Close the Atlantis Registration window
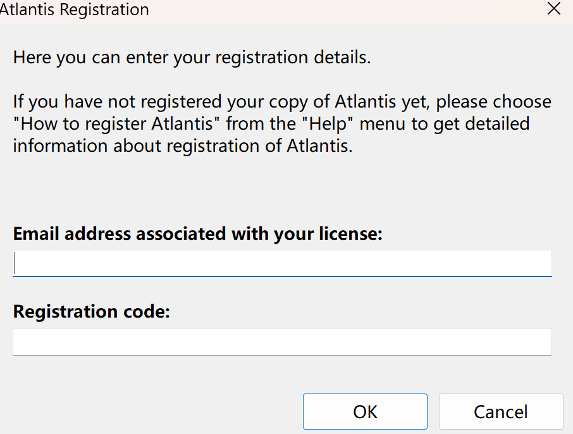The width and height of the screenshot is (573, 434). click(x=554, y=9)
